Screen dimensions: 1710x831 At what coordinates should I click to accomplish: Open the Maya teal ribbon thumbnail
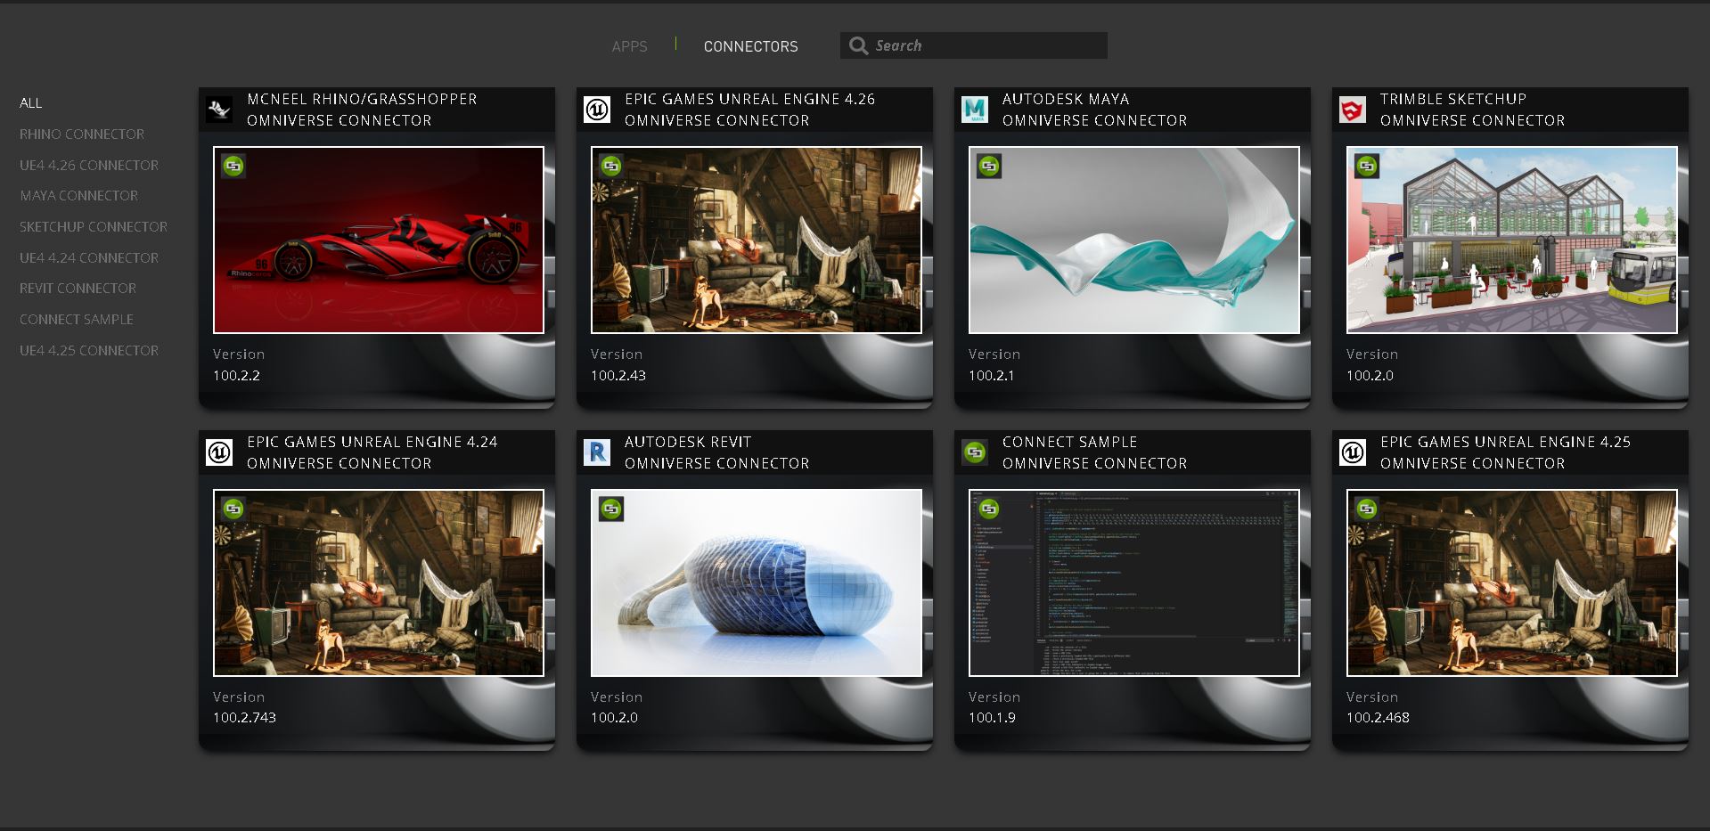click(x=1134, y=240)
